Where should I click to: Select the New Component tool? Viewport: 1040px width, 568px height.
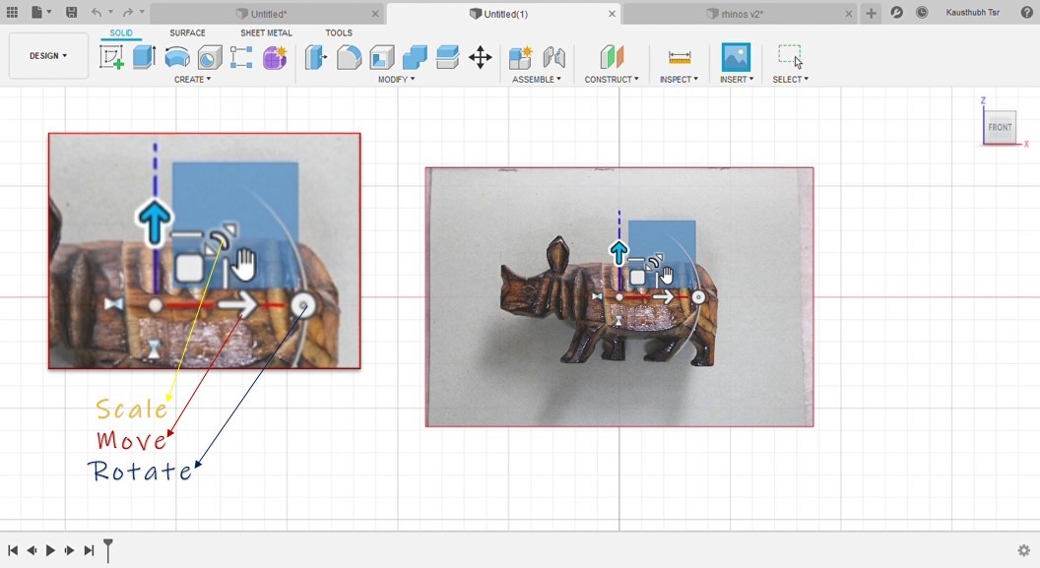point(521,58)
